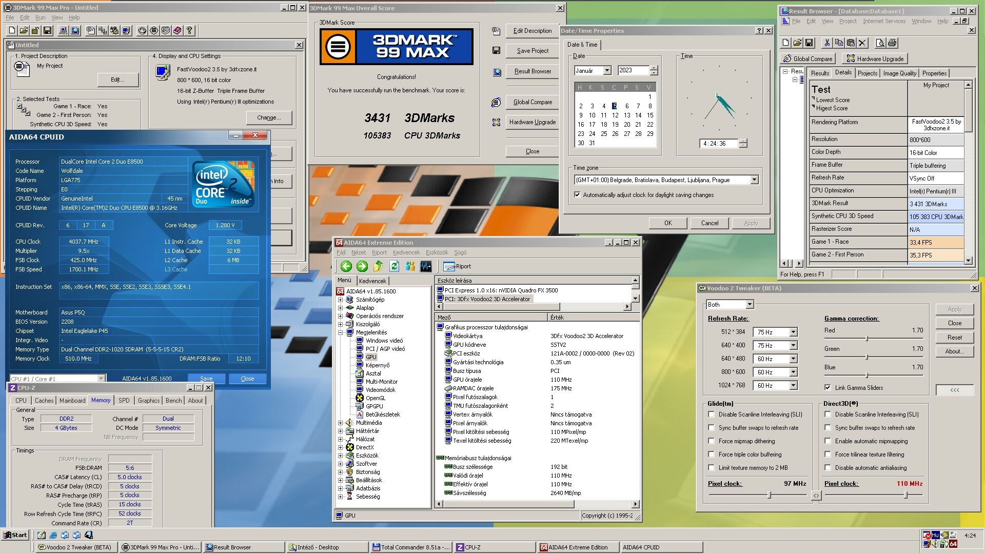
Task: Click AIDA64 refresh icon
Action: point(394,266)
